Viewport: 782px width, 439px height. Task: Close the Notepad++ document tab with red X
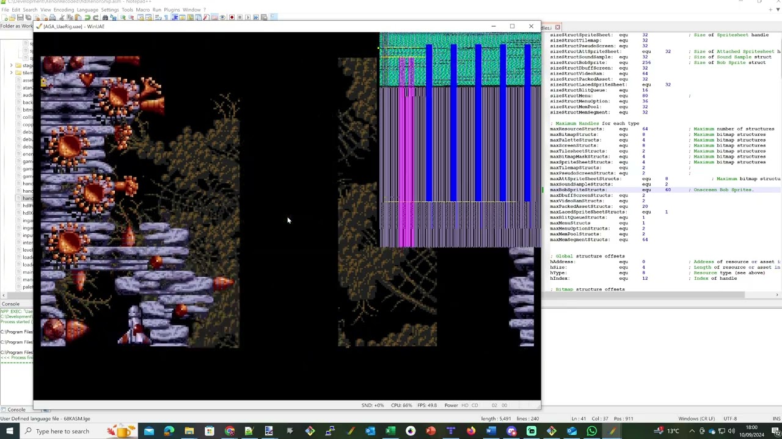tap(557, 27)
